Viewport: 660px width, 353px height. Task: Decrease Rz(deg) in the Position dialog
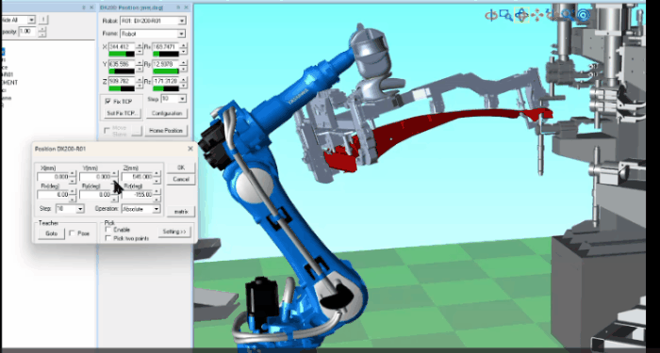[157, 200]
